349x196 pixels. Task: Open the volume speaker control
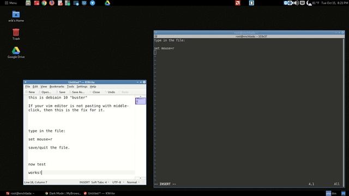[x=296, y=3]
